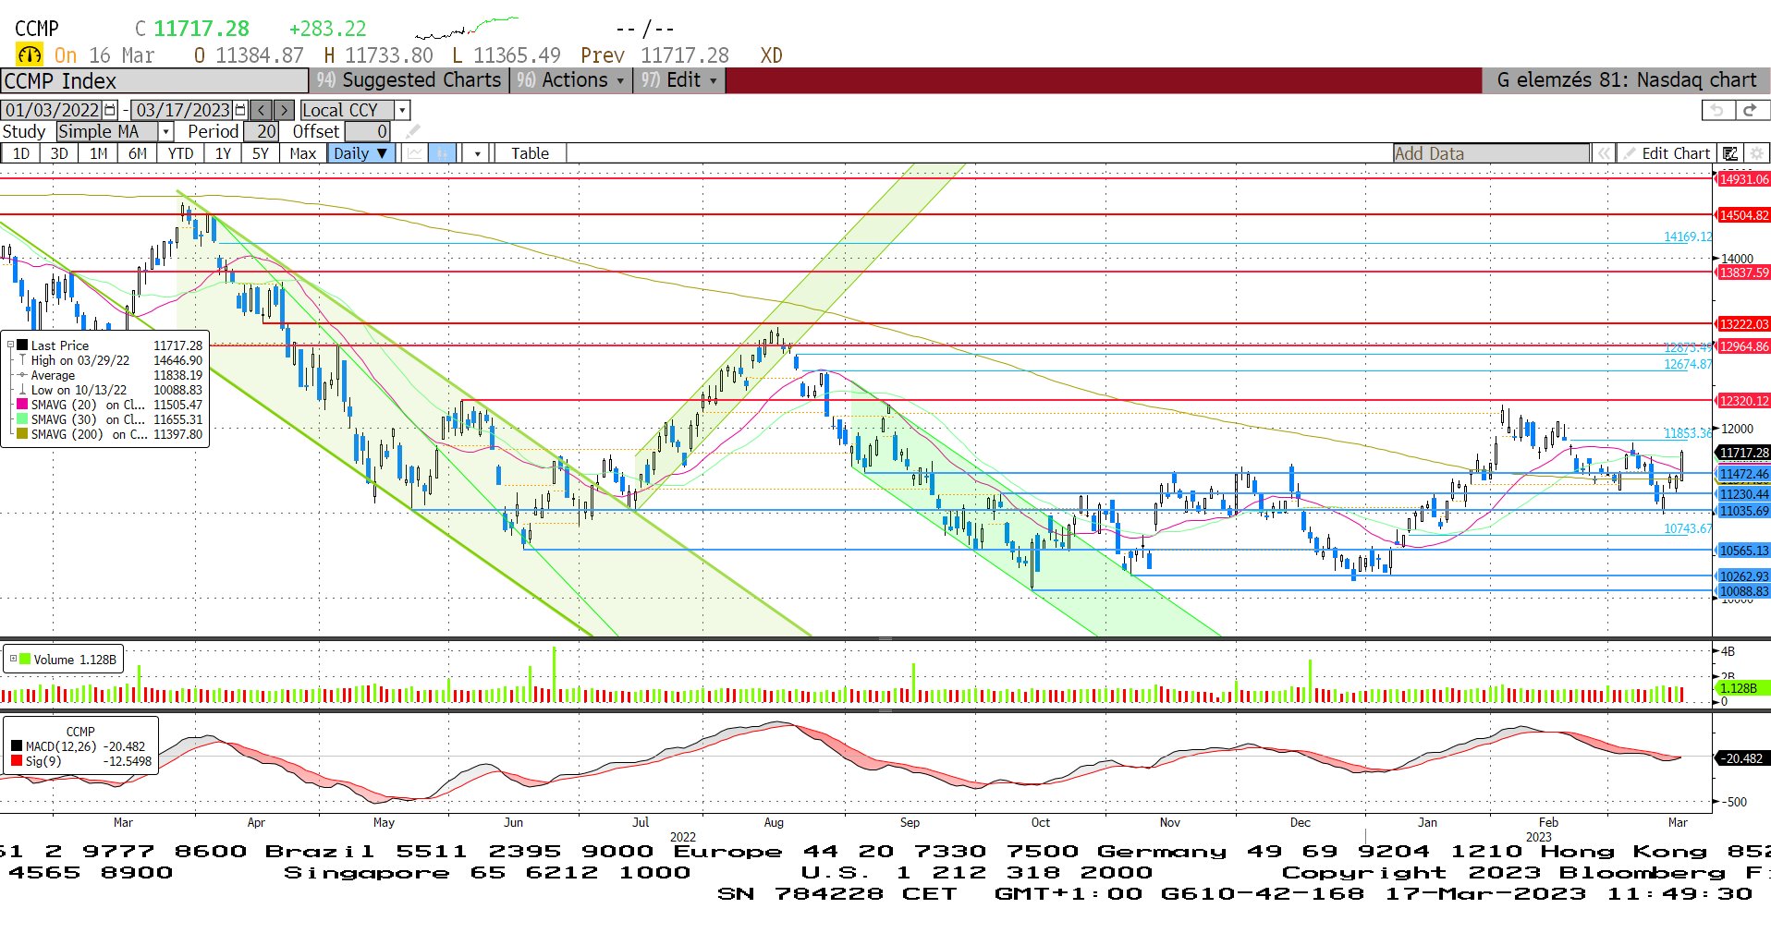Click the 10565.13 support level label
This screenshot has width=1771, height=945.
(1743, 551)
